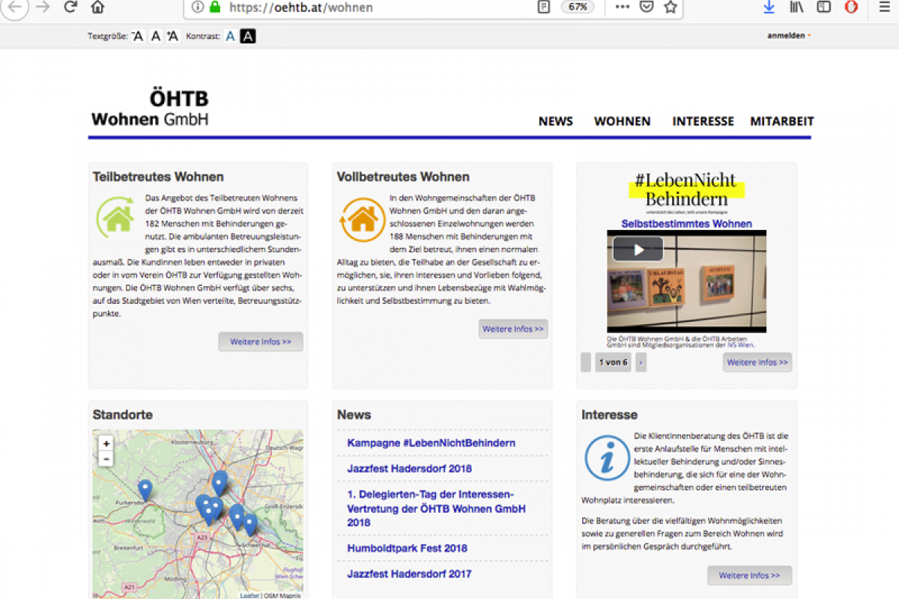Select the normal contrast option
This screenshot has height=599, width=899.
pos(230,36)
